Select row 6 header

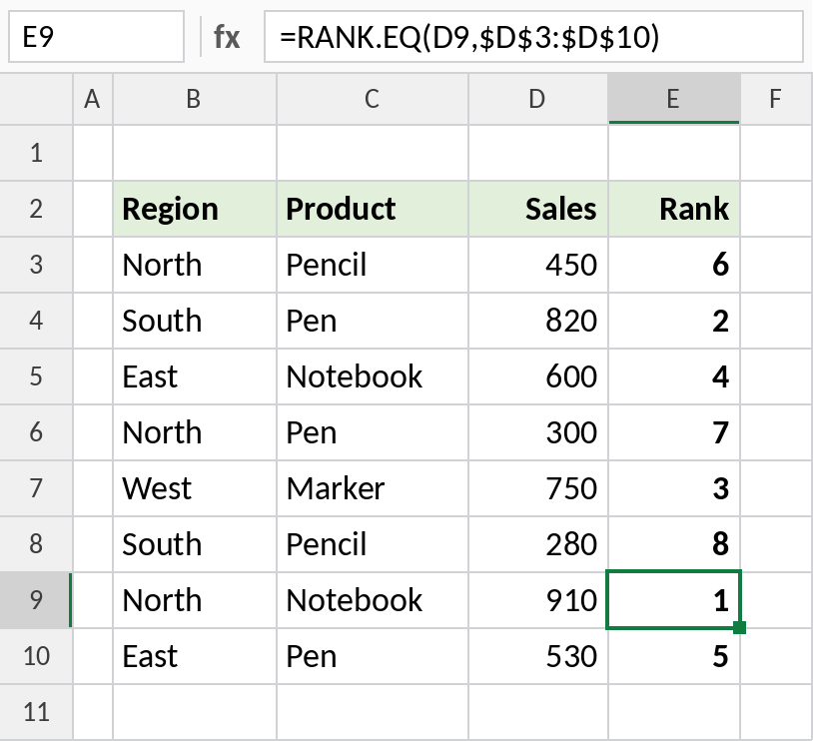pos(36,433)
